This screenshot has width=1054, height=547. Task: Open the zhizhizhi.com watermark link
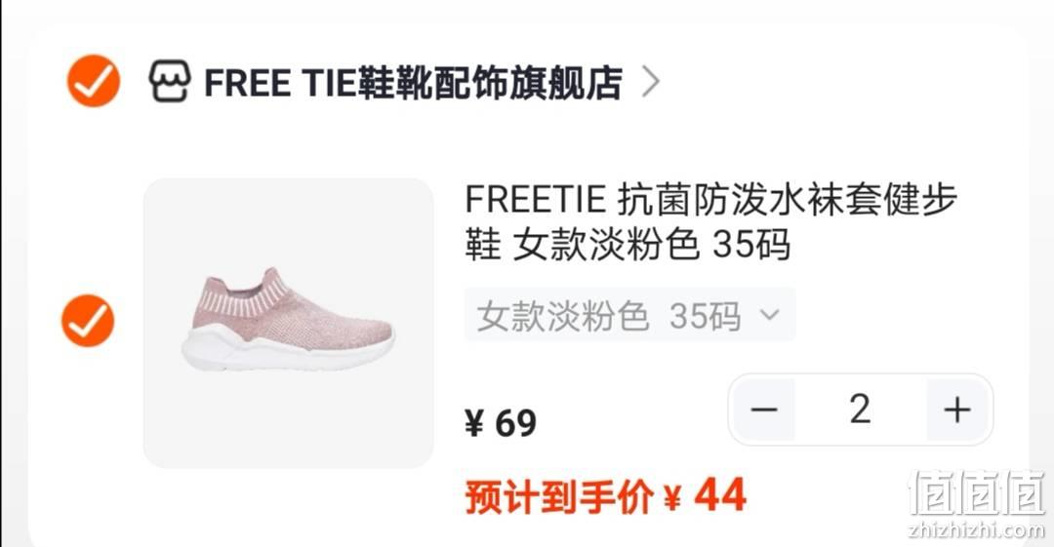[x=977, y=529]
